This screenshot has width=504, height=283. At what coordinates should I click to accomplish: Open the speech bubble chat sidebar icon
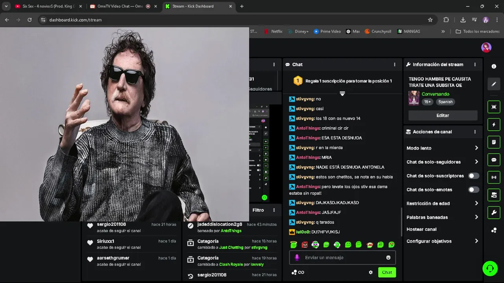point(494,160)
